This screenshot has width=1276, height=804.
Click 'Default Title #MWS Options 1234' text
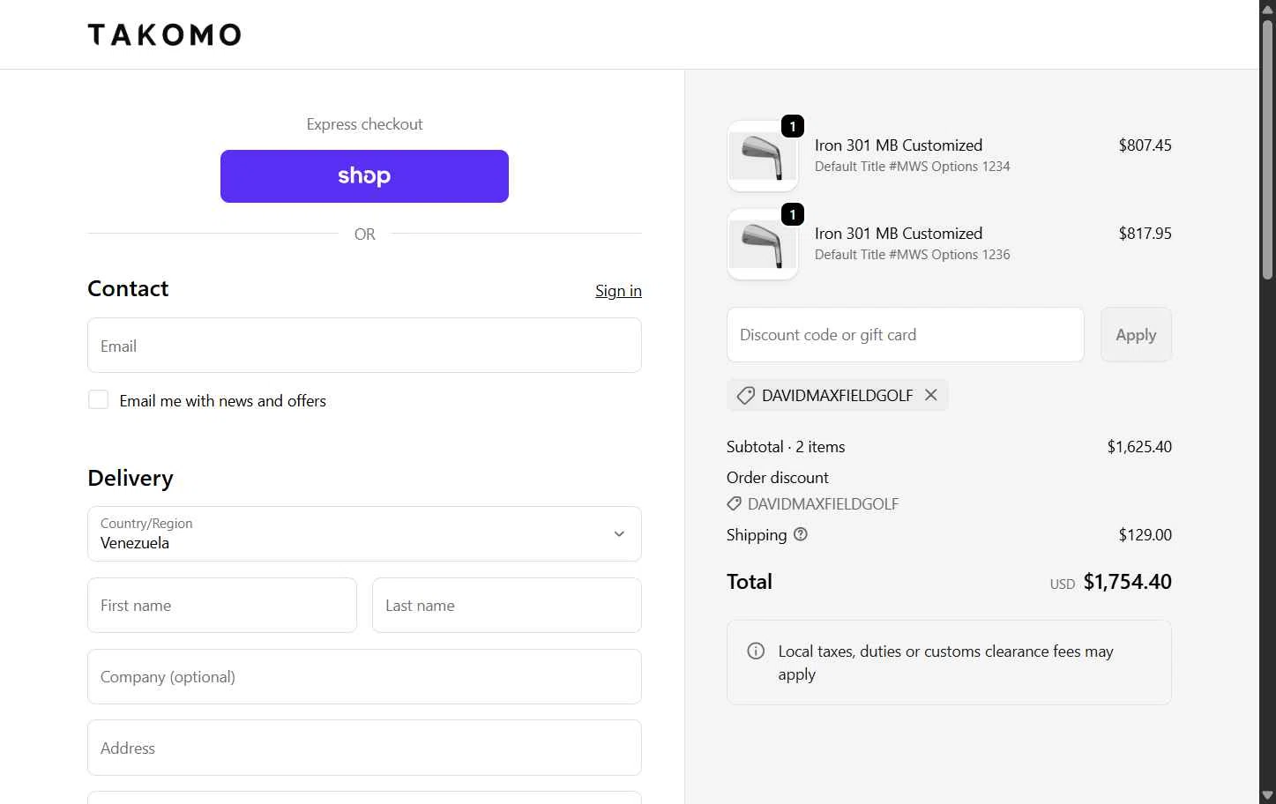[912, 167]
